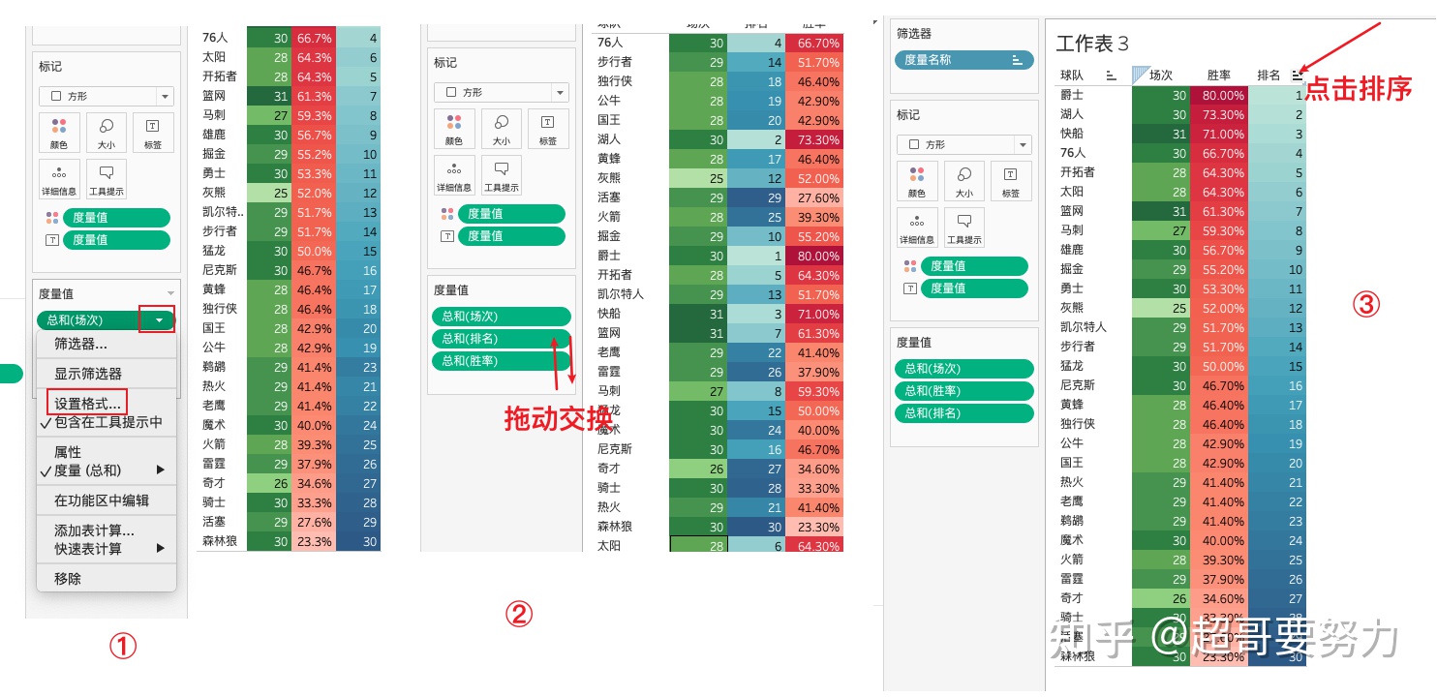Click the color-dots icon before 度量值 in the middle screenshot
Image resolution: width=1437 pixels, height=697 pixels.
(446, 214)
